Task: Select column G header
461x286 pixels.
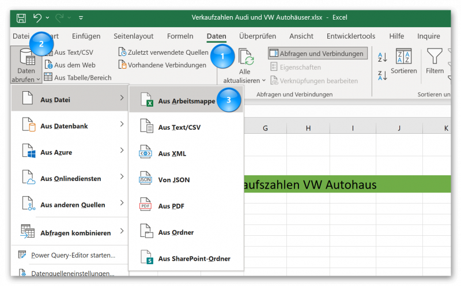Action: [x=265, y=128]
